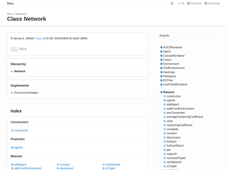
Task: Follow the Agent link in description
Action: tap(39, 39)
